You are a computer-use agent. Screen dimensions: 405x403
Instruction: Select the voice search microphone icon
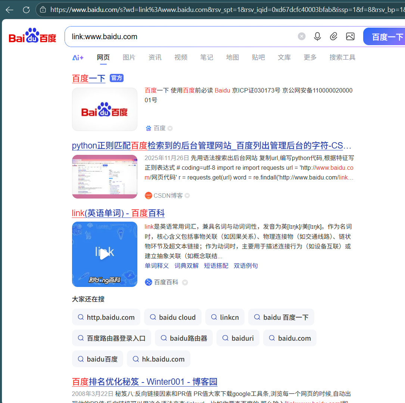[x=317, y=36]
